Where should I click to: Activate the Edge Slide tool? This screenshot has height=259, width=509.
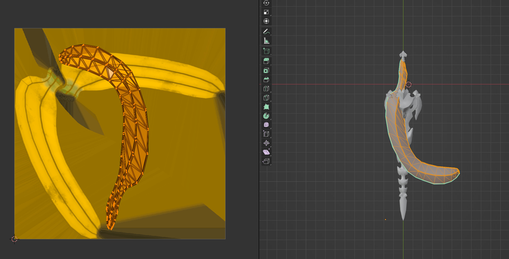tap(266, 134)
